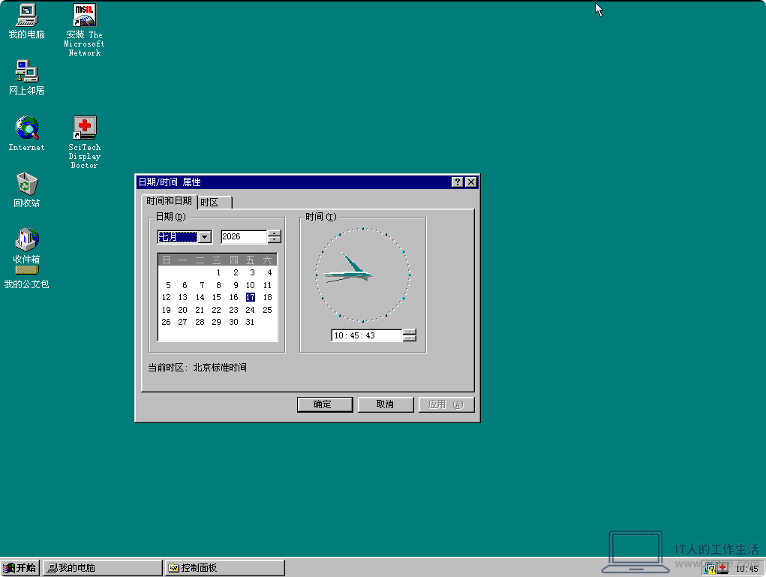Select the Internet desktop icon
The width and height of the screenshot is (766, 577).
click(26, 134)
